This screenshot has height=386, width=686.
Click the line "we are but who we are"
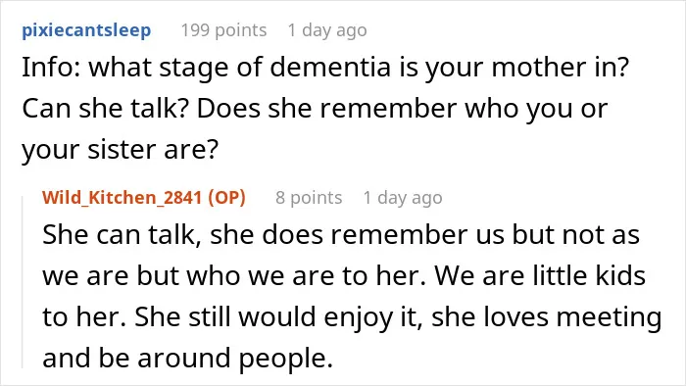pos(344,276)
